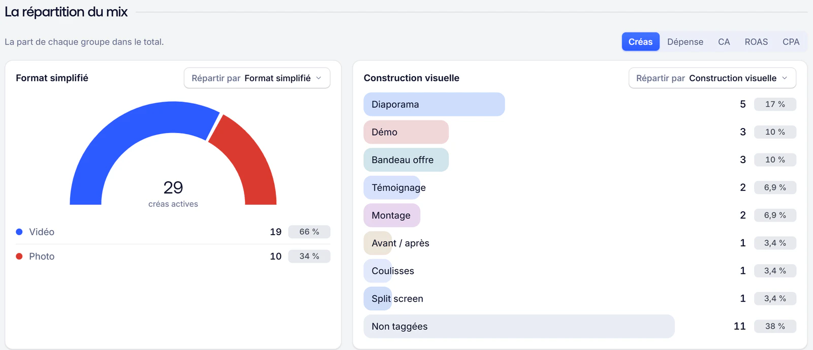Click the Format simplifié card title
The height and width of the screenshot is (350, 813).
pyautogui.click(x=52, y=78)
